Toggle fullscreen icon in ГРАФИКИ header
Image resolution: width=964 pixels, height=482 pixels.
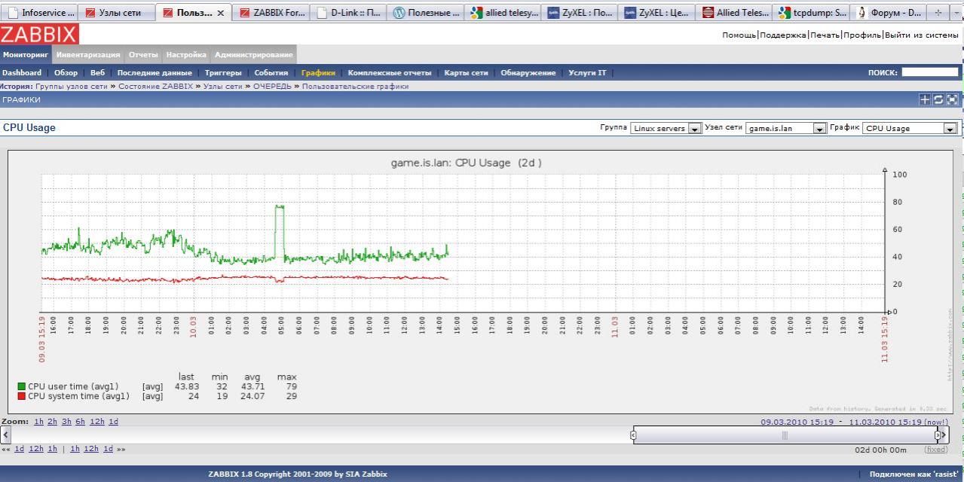952,99
